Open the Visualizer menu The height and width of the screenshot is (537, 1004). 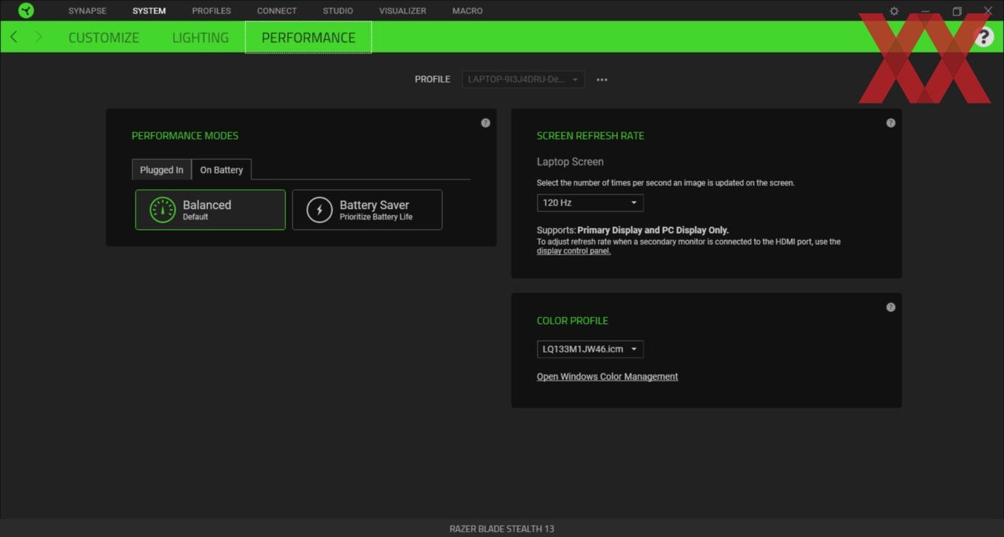point(402,11)
